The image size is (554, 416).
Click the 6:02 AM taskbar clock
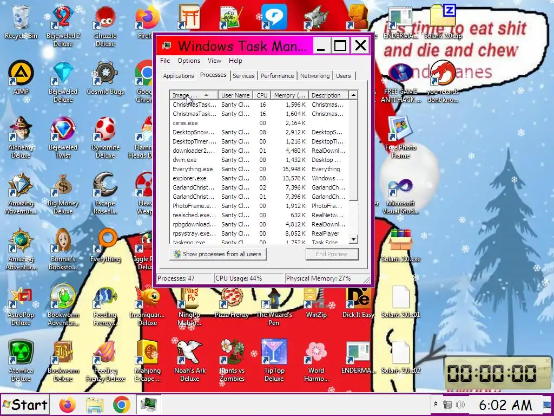click(x=505, y=405)
